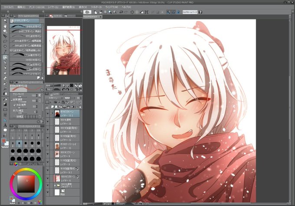
Task: Select brush size preset 17
Action: tap(38, 144)
